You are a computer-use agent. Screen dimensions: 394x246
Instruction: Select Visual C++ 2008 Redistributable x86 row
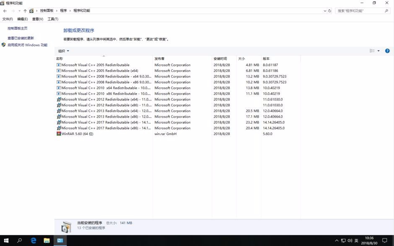[177, 82]
